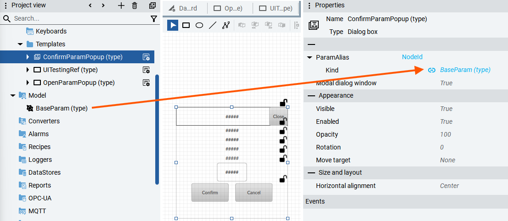Click type settings icon on OpenParamPopup row

tap(146, 83)
